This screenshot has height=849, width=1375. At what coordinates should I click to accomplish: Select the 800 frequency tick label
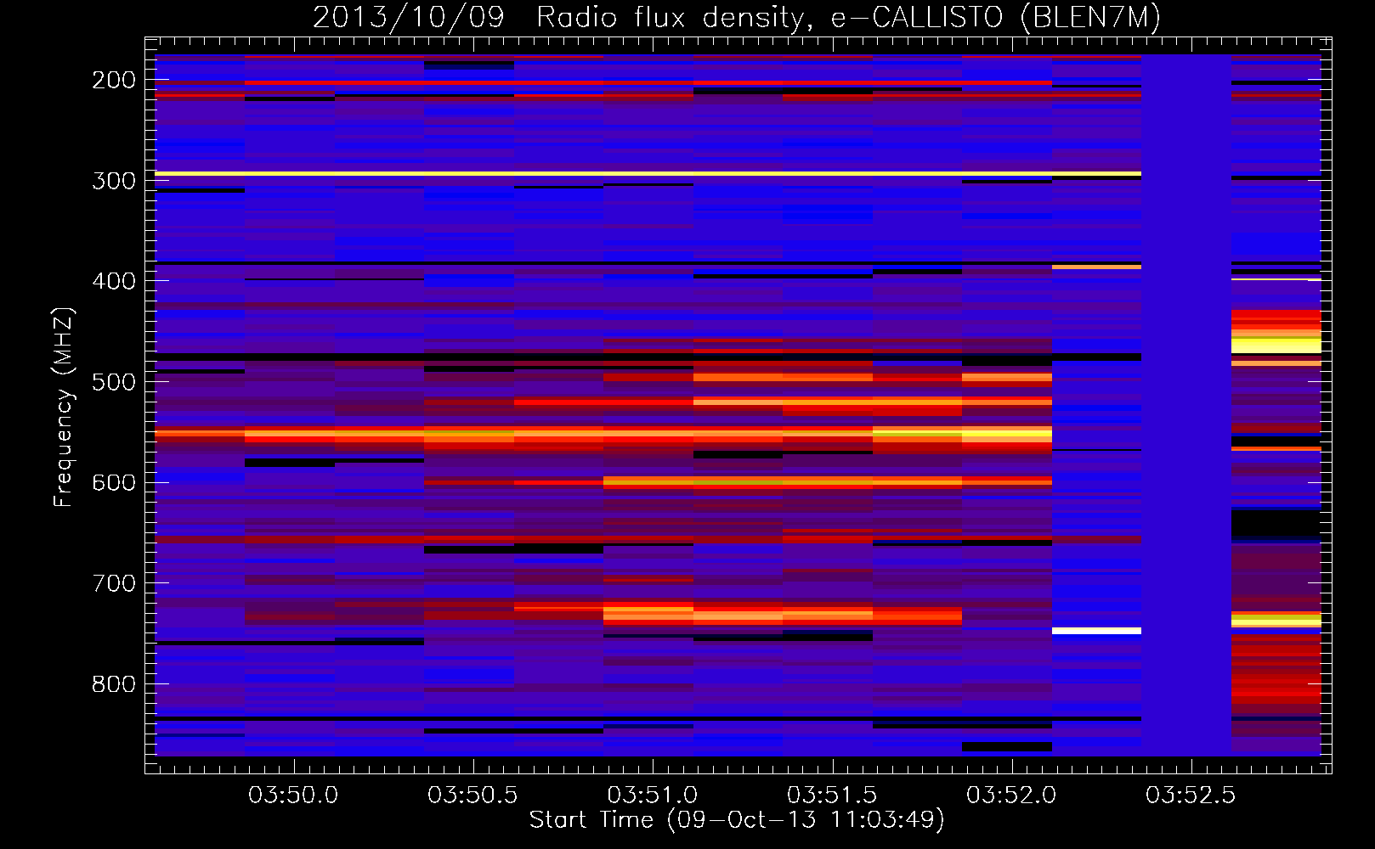tap(114, 684)
